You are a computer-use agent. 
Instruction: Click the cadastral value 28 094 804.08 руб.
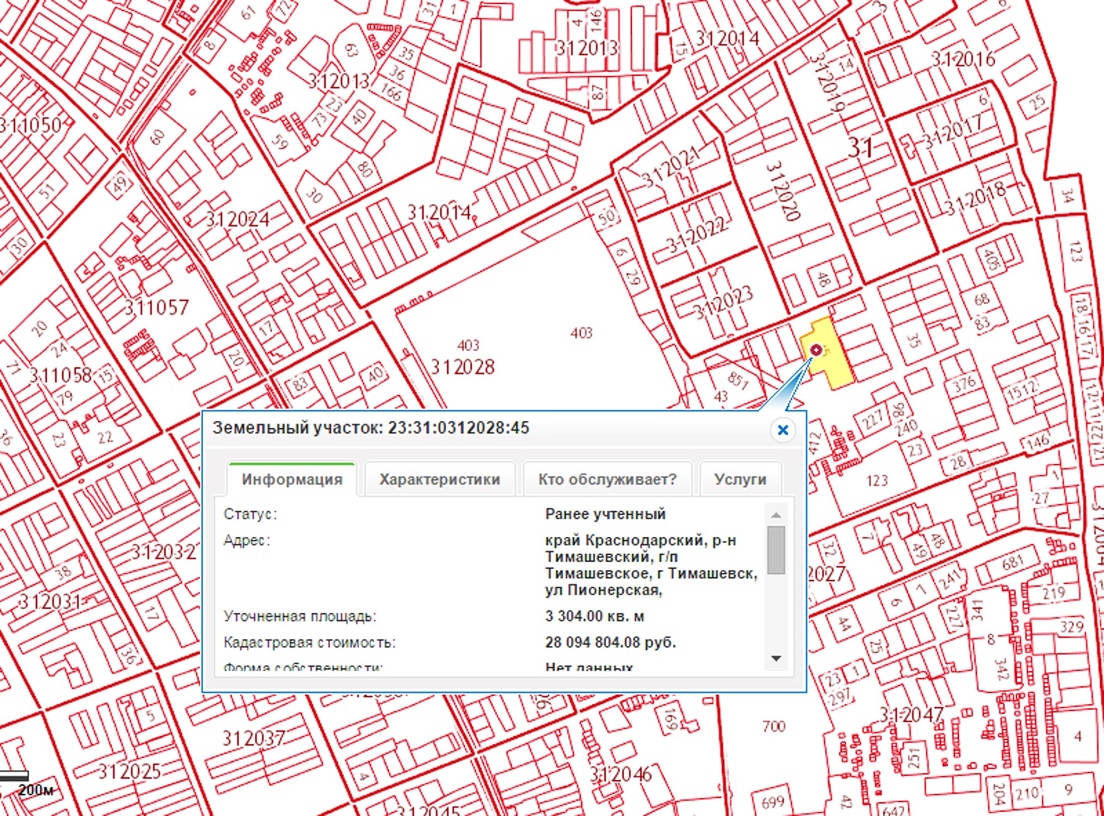pos(610,642)
